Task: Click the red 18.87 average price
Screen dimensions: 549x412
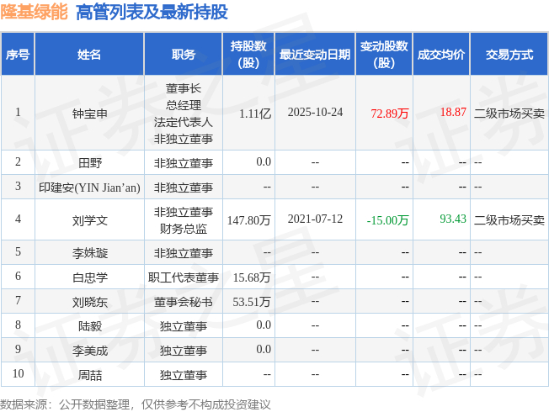Action: [453, 113]
